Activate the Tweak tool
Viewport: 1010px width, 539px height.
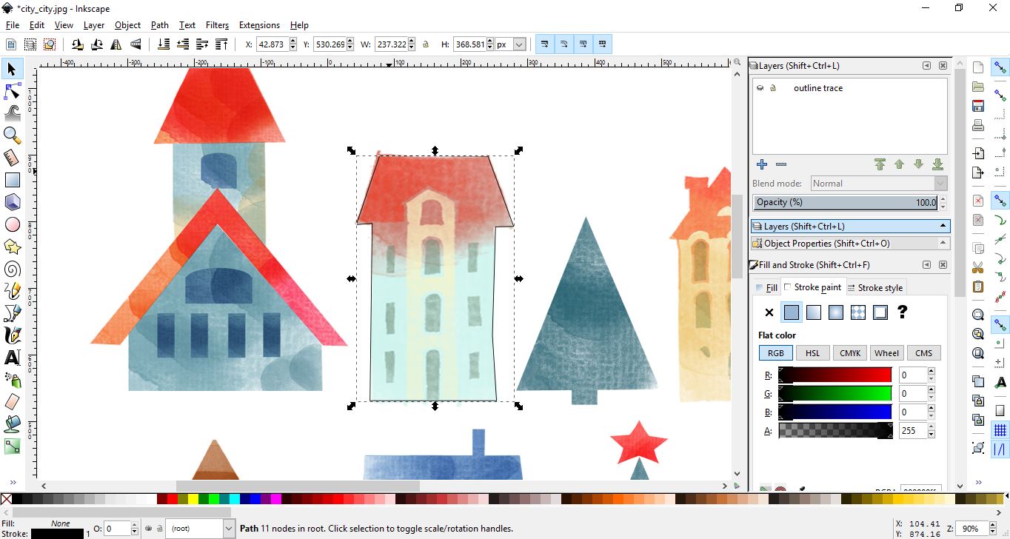12,113
